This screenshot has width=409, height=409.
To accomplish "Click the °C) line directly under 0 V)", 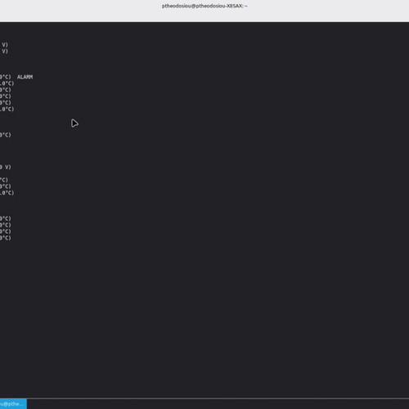I will [x=4, y=180].
